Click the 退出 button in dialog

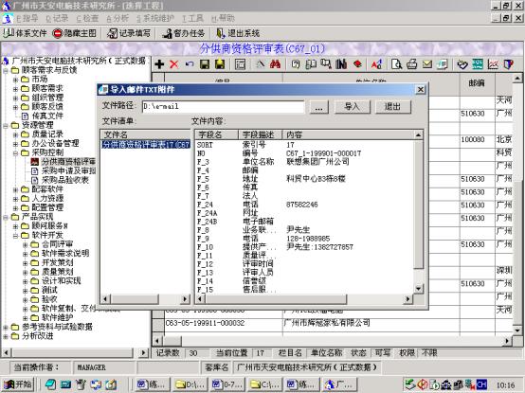point(392,107)
